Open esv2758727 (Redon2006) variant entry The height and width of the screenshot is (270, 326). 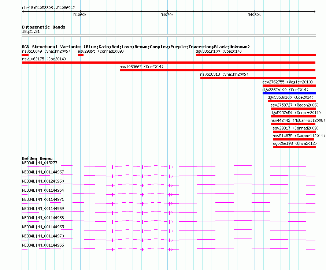pyautogui.click(x=294, y=105)
